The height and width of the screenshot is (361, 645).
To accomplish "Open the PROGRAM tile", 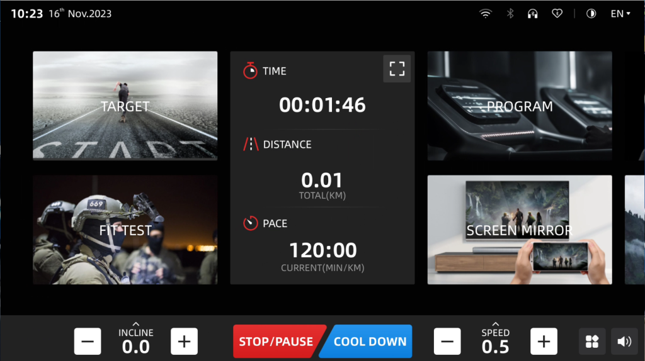I will [520, 106].
